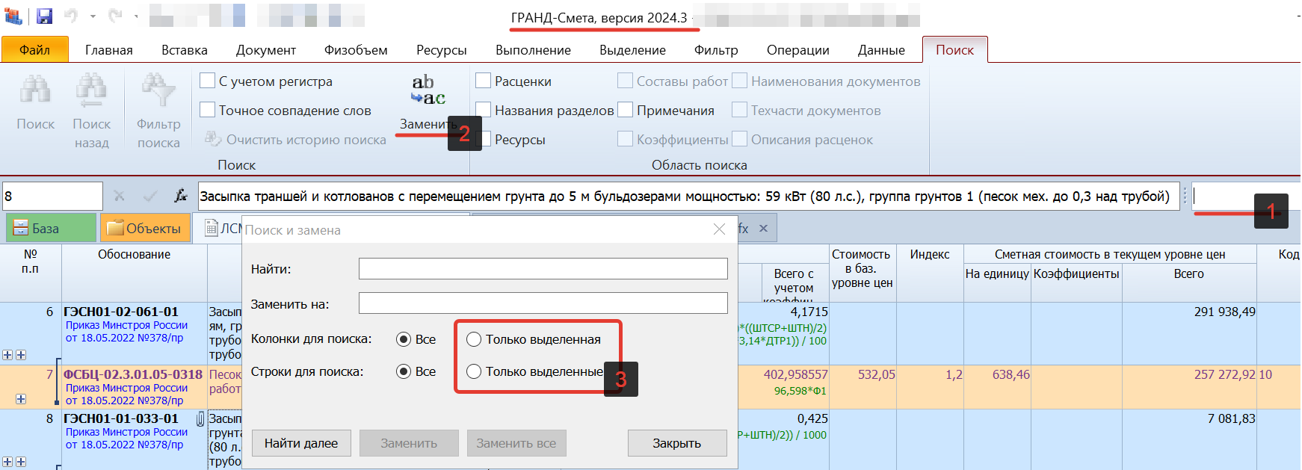
Task: Expand the plus box in row 7
Action: [21, 399]
